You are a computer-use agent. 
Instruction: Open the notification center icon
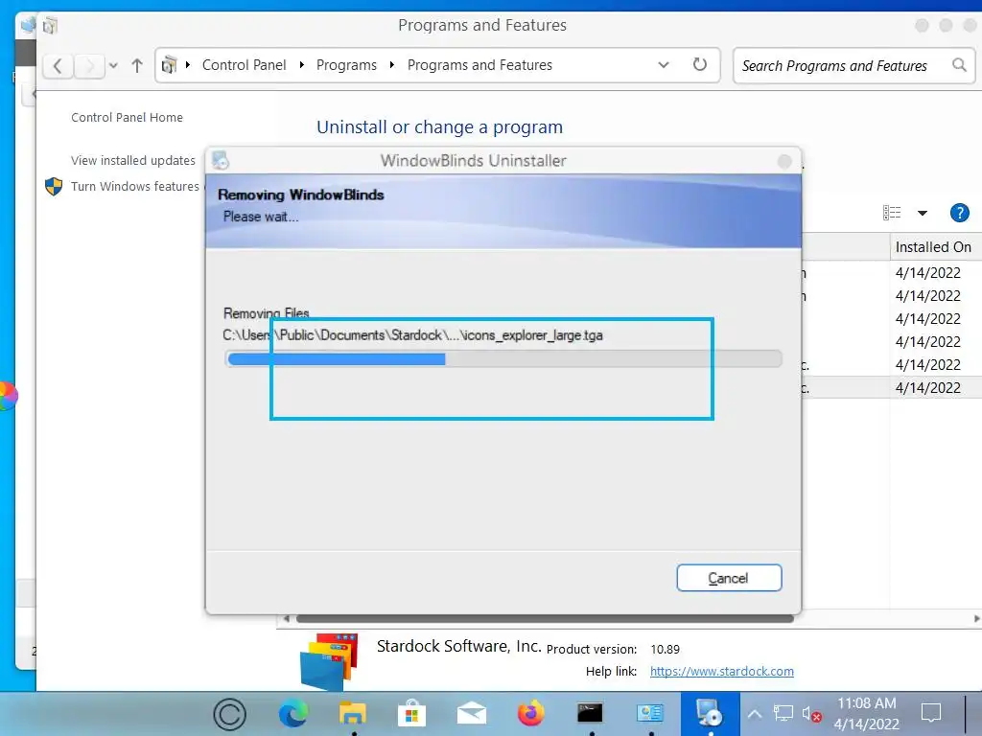930,713
